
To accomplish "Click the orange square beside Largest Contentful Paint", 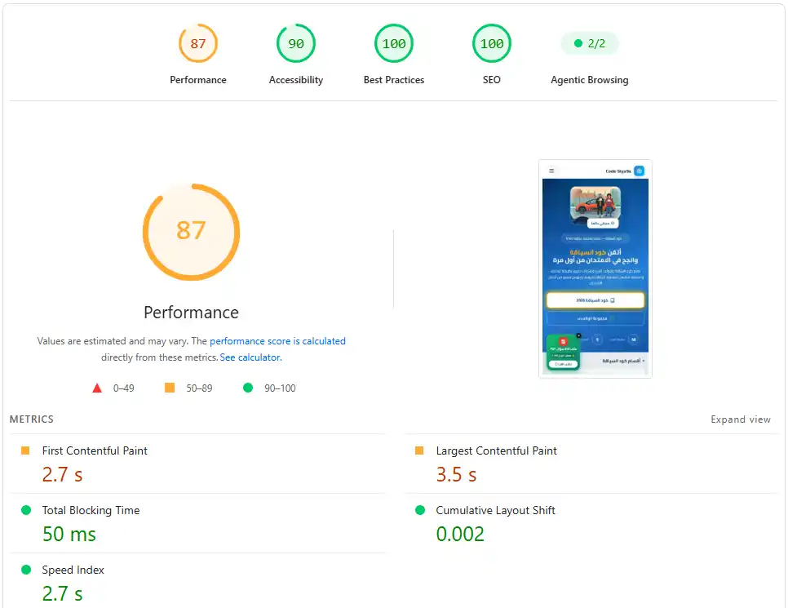I will [419, 450].
